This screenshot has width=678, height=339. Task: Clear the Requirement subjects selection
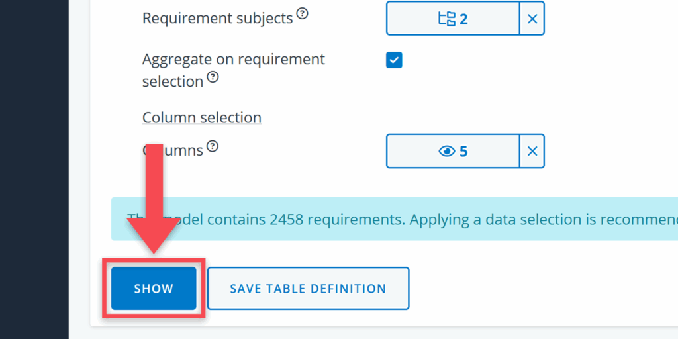click(532, 19)
